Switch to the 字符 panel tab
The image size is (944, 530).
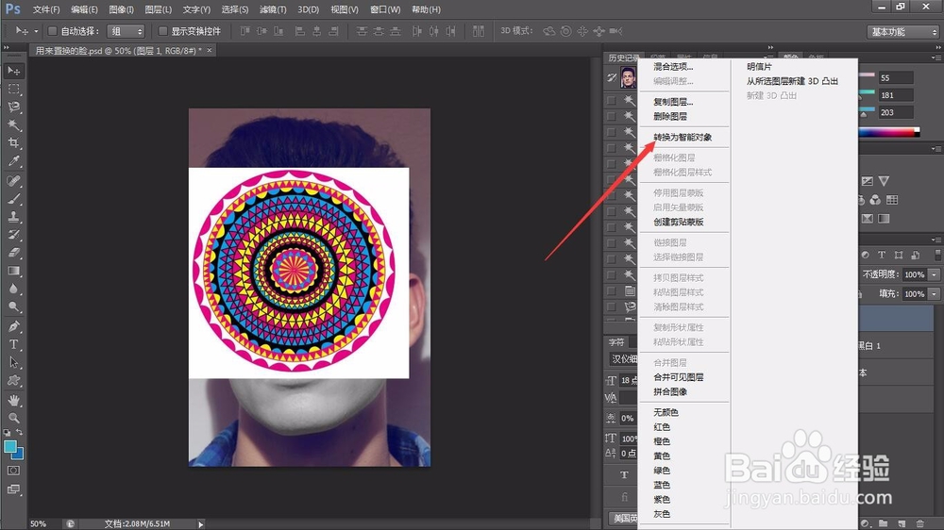click(x=616, y=341)
